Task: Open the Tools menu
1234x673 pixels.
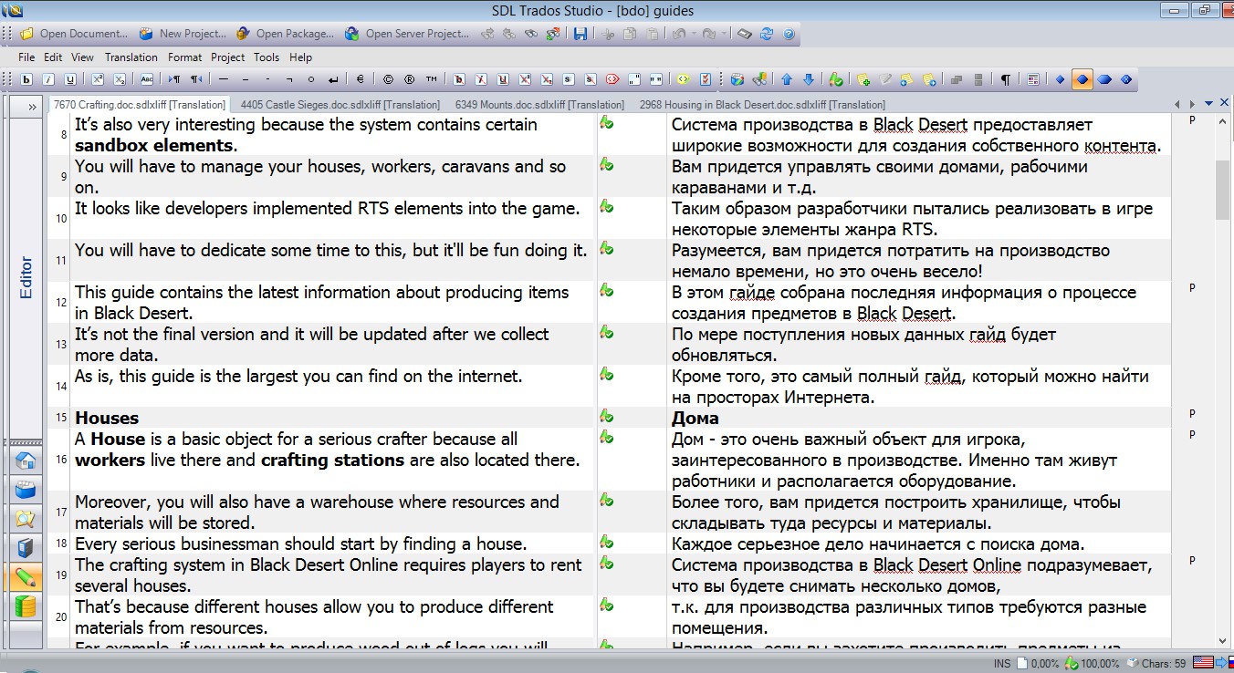Action: (267, 57)
